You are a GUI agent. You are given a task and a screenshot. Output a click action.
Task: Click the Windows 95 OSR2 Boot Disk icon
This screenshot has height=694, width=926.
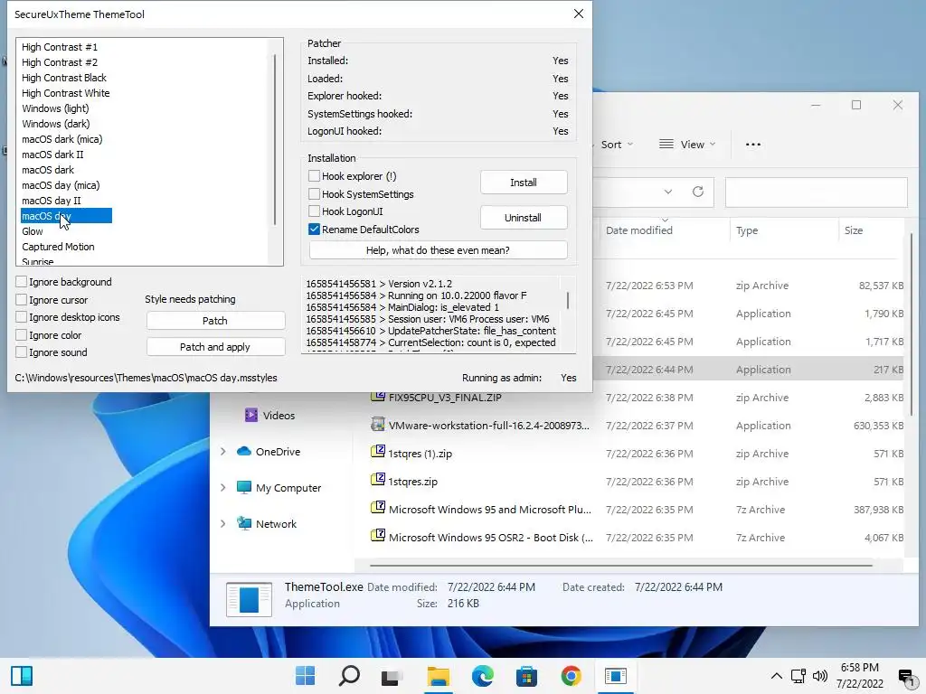coord(378,536)
